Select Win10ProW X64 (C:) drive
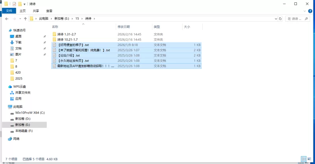The height and width of the screenshot is (164, 315). point(30,112)
